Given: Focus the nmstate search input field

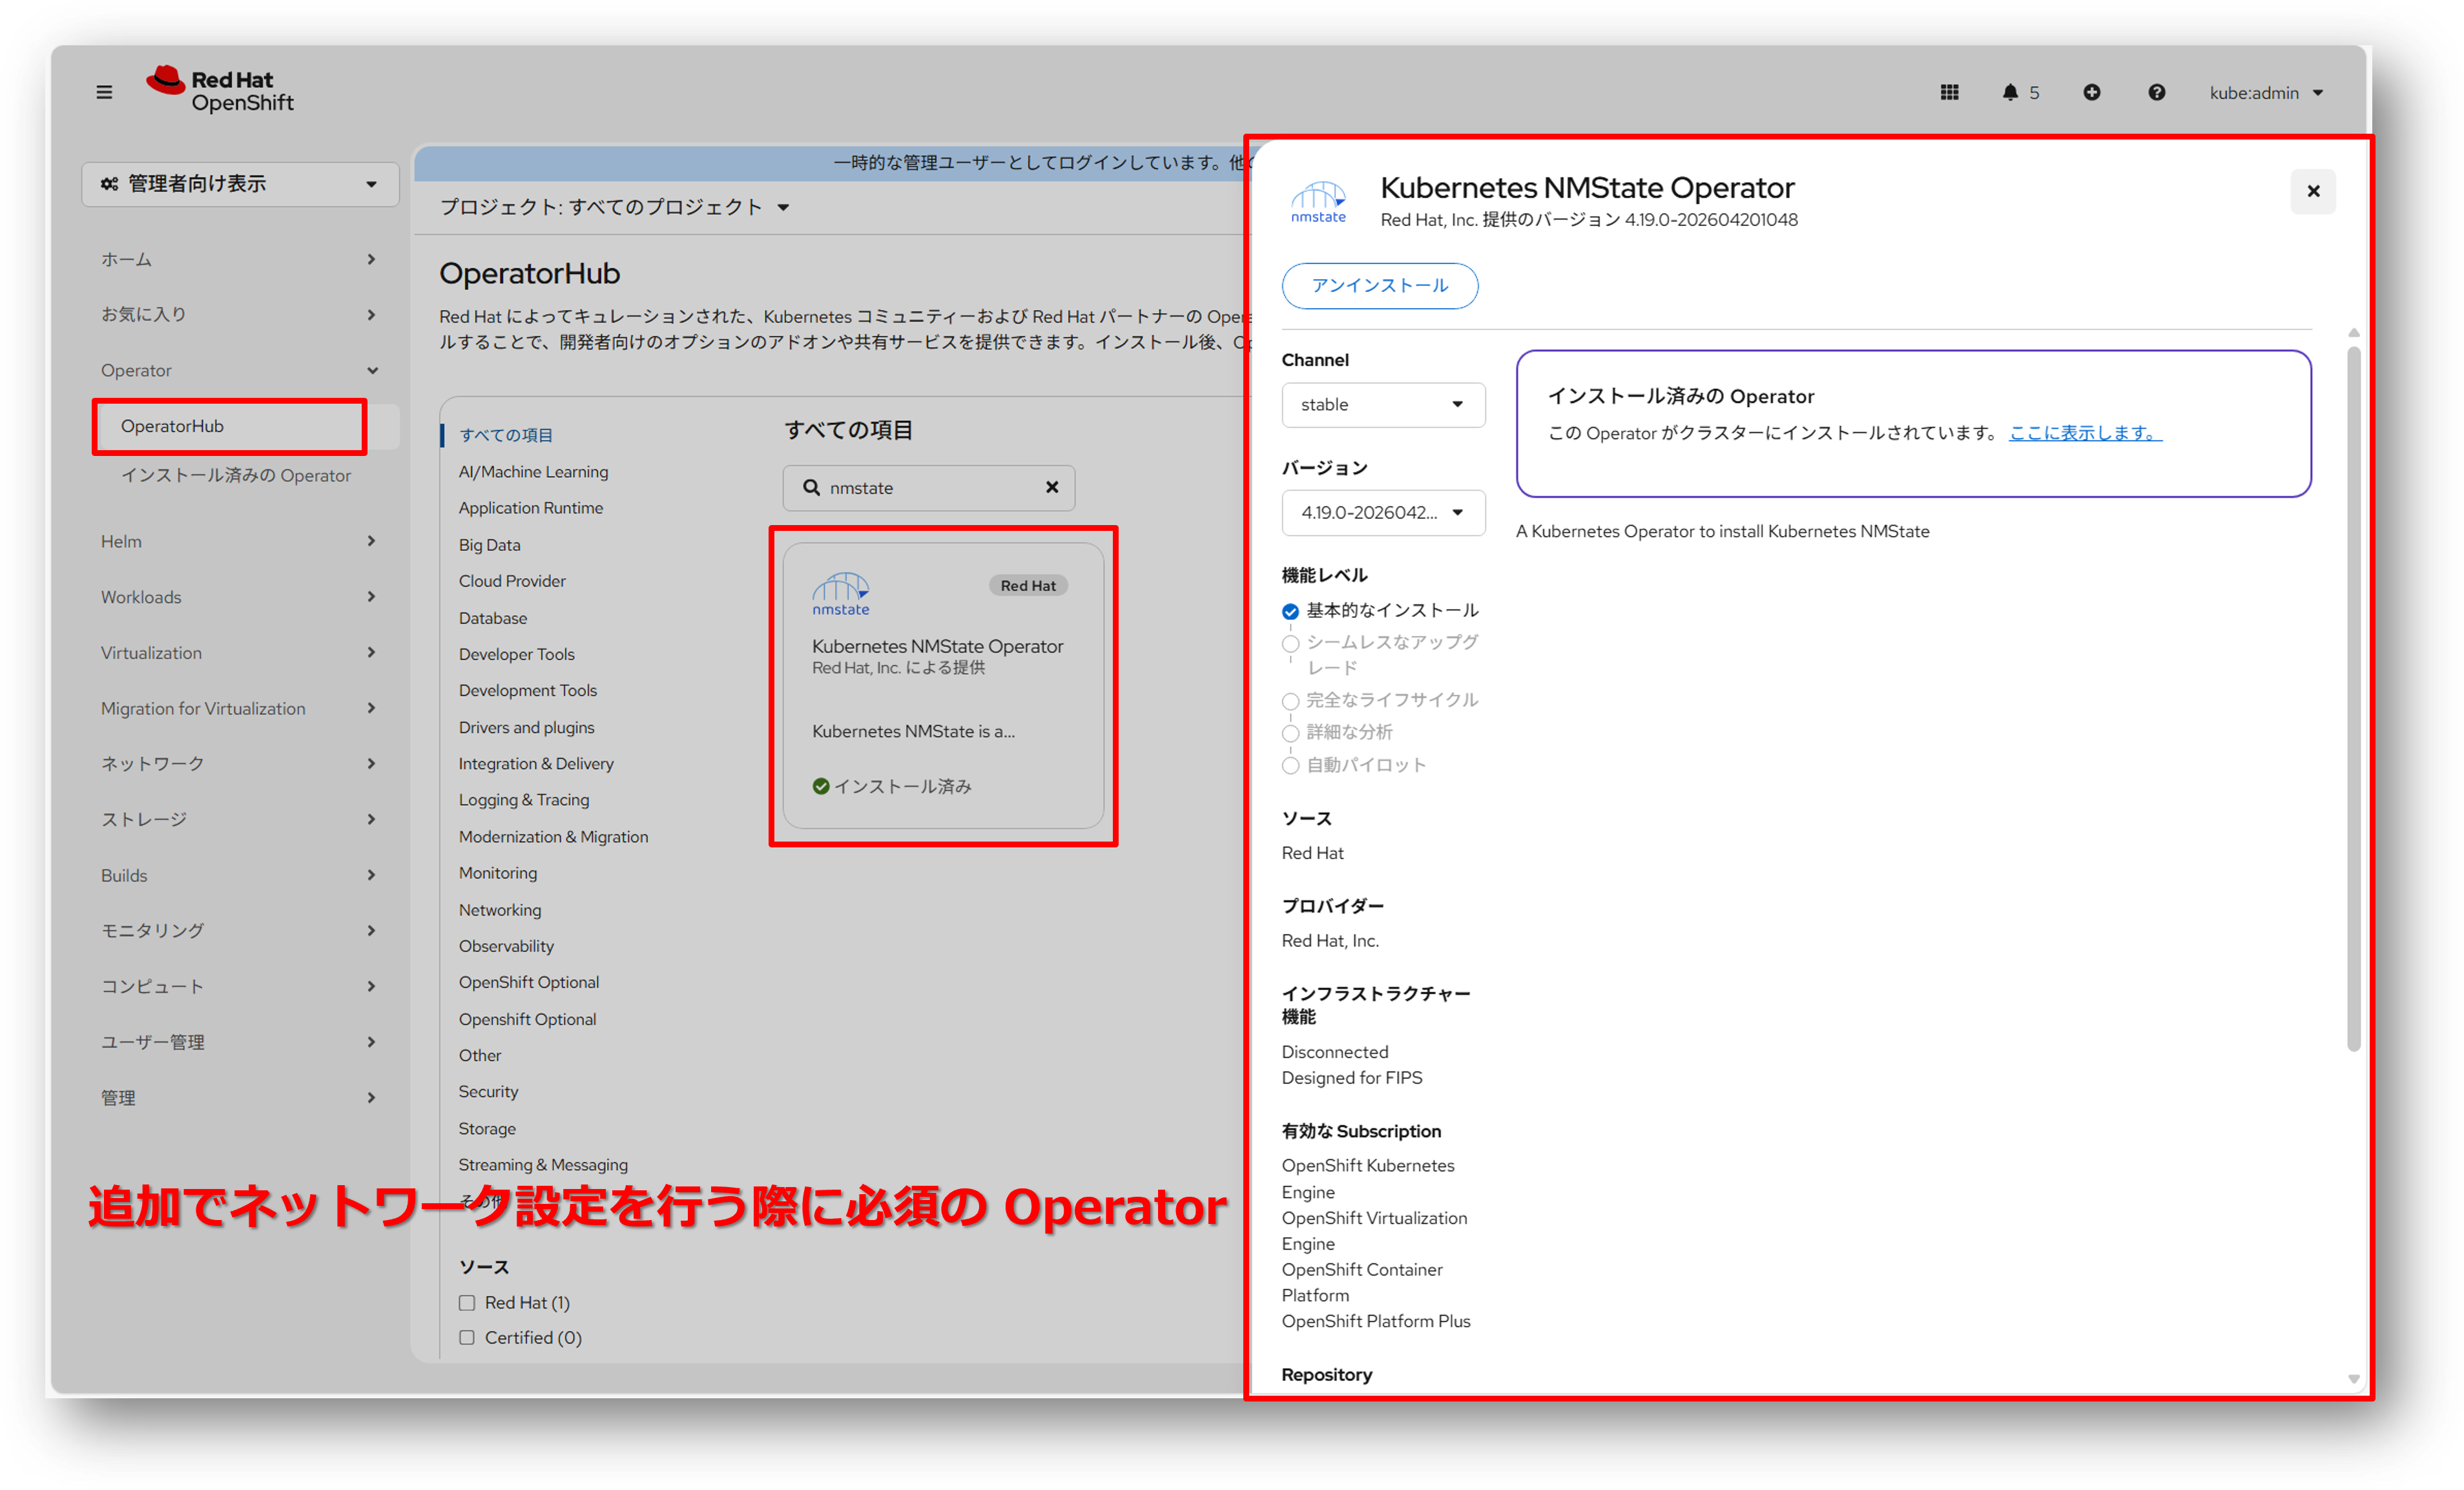Looking at the screenshot, I should tap(930, 487).
